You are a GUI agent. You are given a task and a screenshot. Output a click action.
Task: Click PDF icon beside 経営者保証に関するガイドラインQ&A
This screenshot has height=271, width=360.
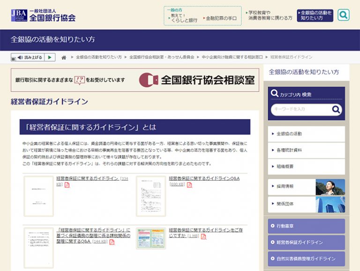(189, 185)
